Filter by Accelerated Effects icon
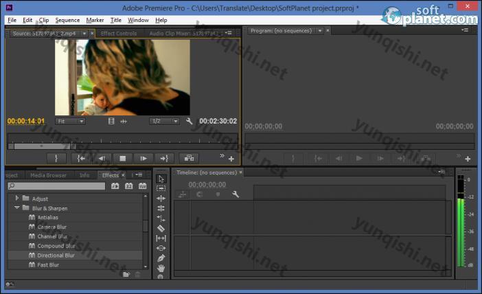 [x=115, y=185]
